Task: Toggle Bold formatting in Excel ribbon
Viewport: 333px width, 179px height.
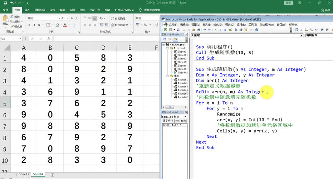Action: (29, 25)
